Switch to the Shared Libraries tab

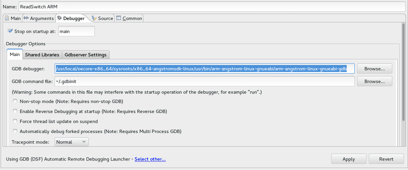tap(42, 55)
